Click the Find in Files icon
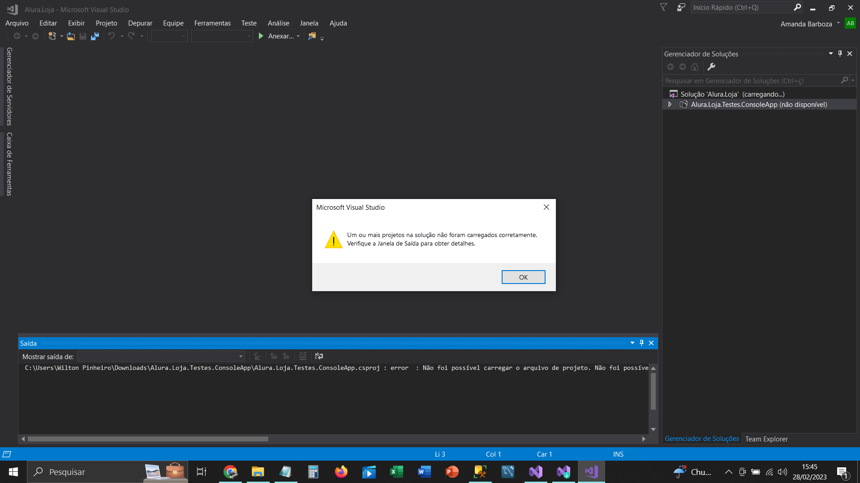This screenshot has height=483, width=860. click(312, 36)
